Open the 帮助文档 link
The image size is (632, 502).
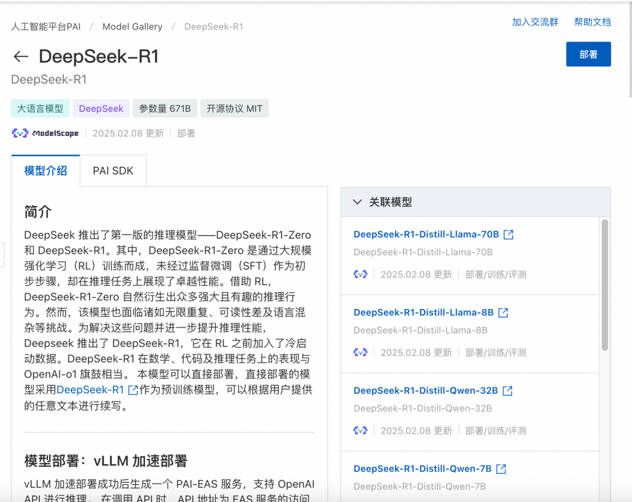point(592,22)
